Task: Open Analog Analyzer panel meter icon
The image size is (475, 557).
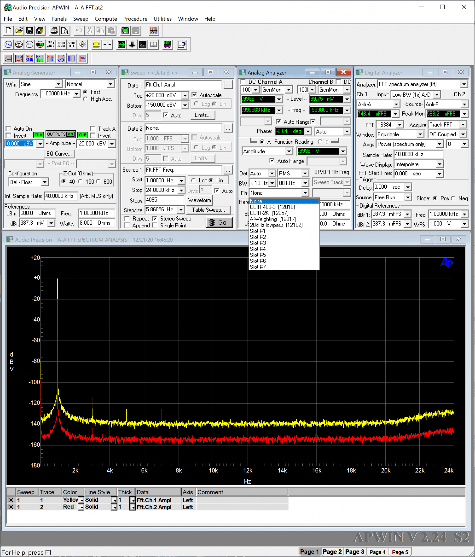Action: click(x=19, y=44)
